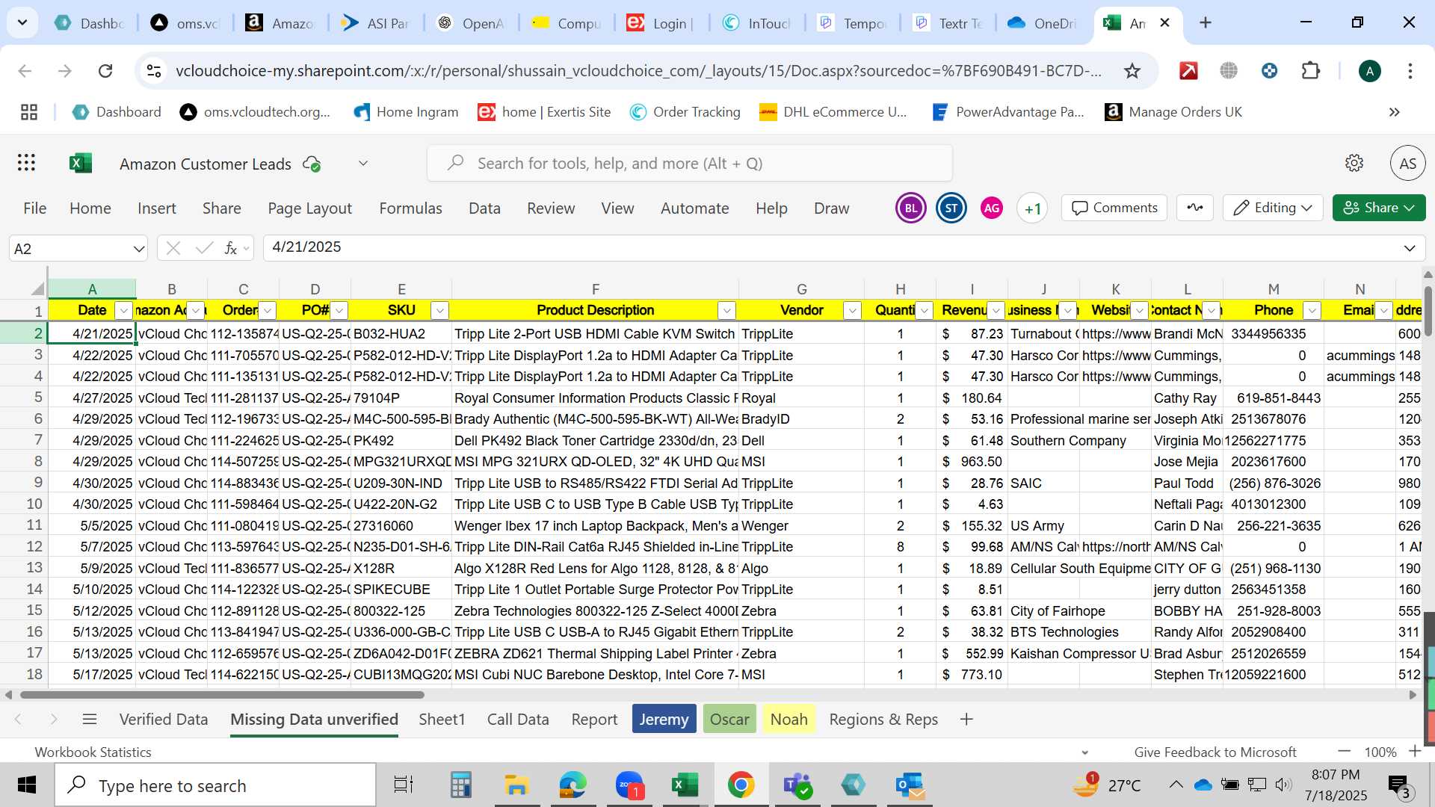View site information icon in address bar
Image resolution: width=1435 pixels, height=807 pixels.
[x=154, y=71]
